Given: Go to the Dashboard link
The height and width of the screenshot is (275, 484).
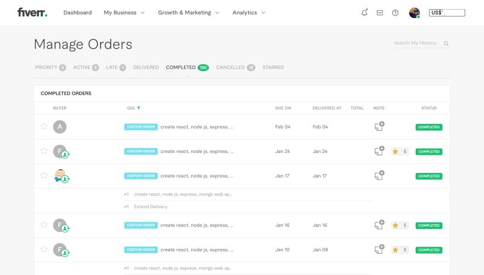Looking at the screenshot, I should 77,13.
